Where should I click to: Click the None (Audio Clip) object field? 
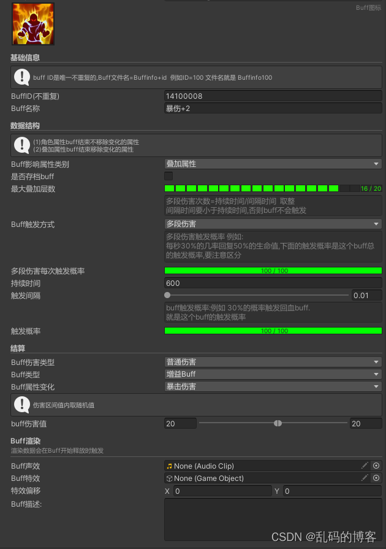tap(273, 466)
